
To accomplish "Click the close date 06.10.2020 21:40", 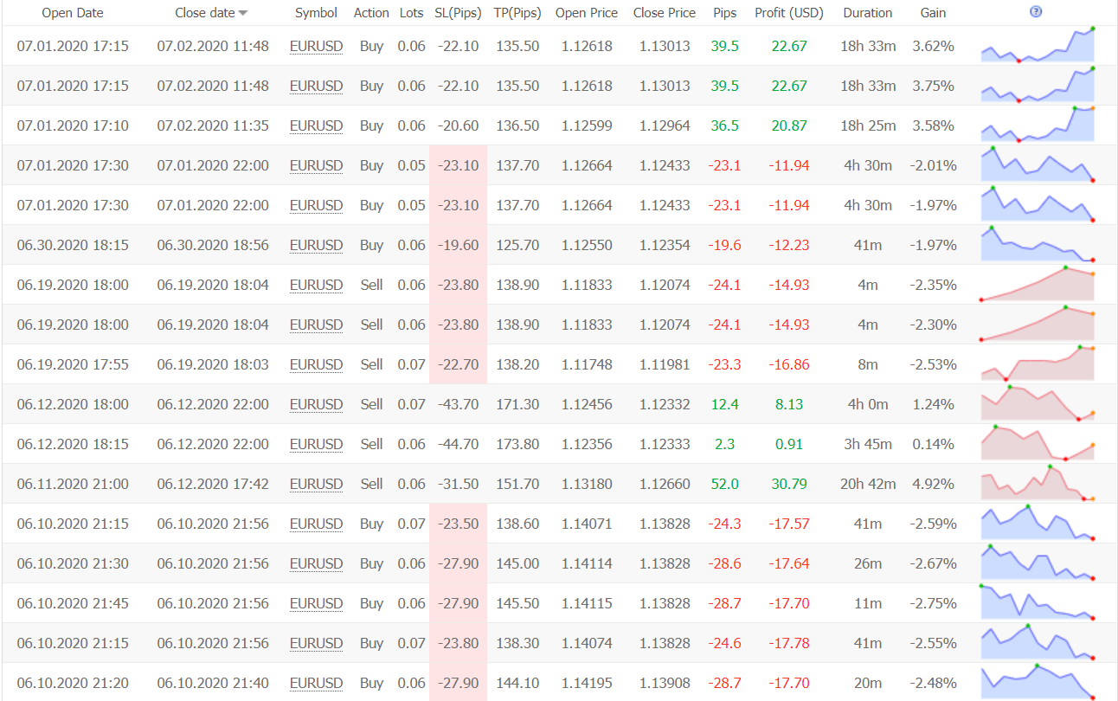I will click(213, 683).
